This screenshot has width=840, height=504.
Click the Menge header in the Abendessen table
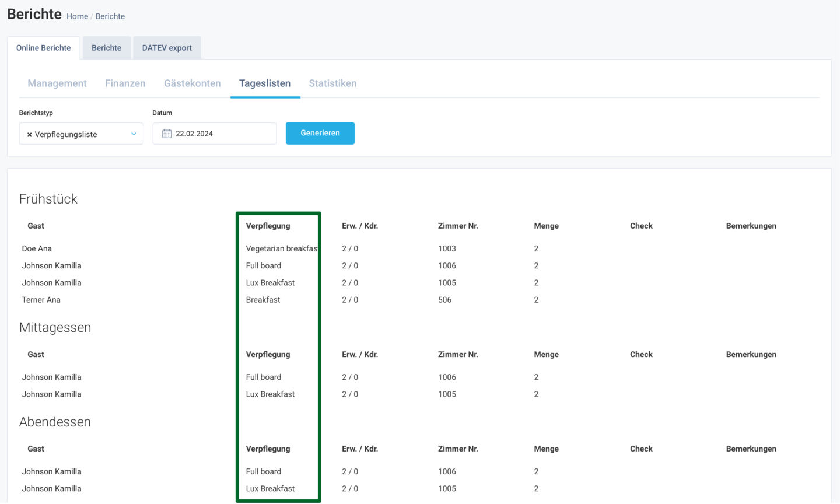click(x=546, y=449)
